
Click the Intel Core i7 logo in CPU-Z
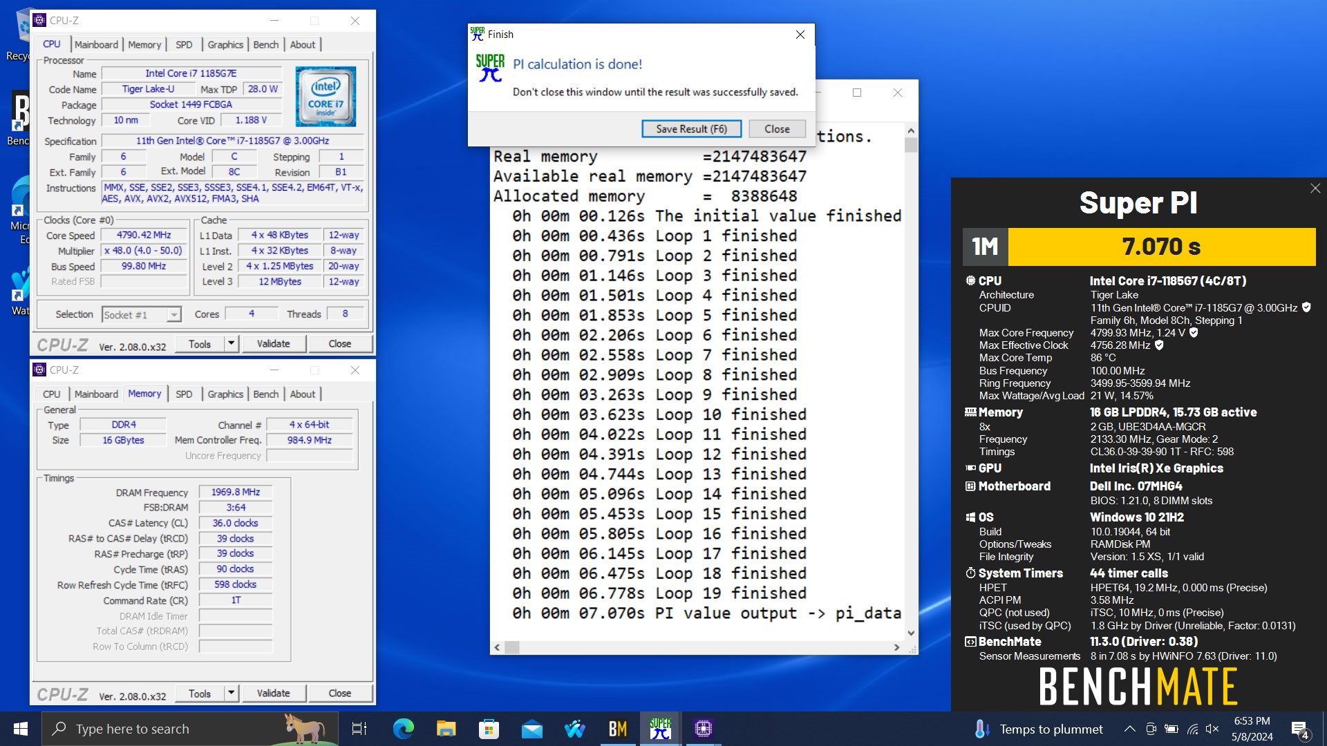(x=326, y=96)
